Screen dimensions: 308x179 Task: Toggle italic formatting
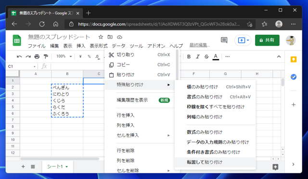click(x=198, y=57)
